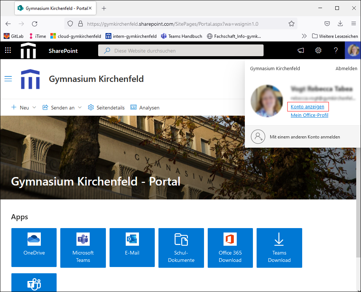
Task: Open the Fachschaft_Info bookmark
Action: [x=234, y=36]
